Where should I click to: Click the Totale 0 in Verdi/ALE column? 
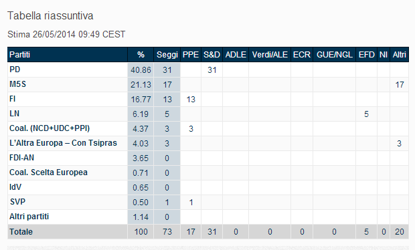click(x=270, y=232)
